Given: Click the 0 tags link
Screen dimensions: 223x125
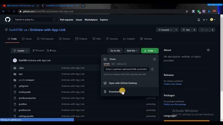Looking at the screenshot, I should click(52, 51).
